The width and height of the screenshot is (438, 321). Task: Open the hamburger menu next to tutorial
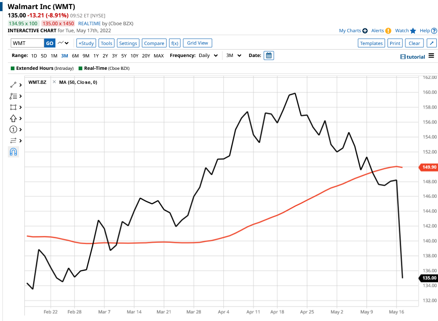point(431,56)
